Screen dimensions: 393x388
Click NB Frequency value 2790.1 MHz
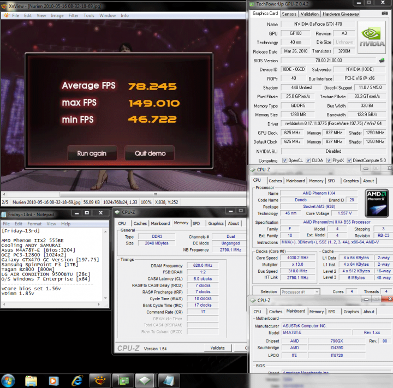230,250
